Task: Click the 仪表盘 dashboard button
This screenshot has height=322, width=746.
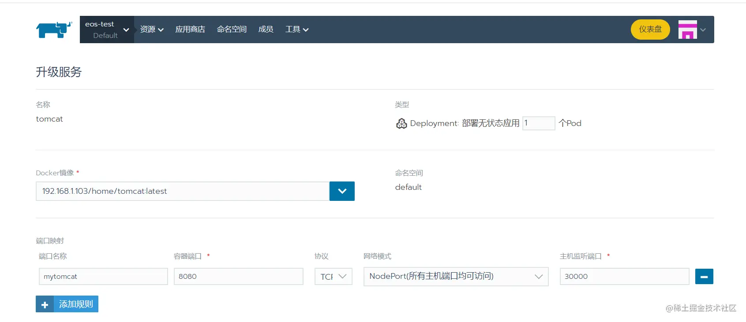Action: pos(650,30)
